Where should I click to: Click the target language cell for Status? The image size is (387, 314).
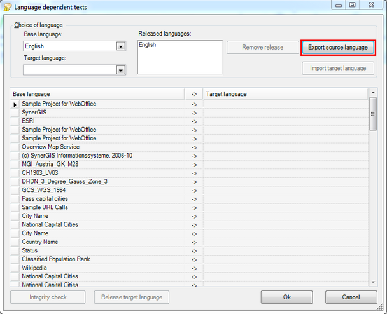tap(286, 250)
